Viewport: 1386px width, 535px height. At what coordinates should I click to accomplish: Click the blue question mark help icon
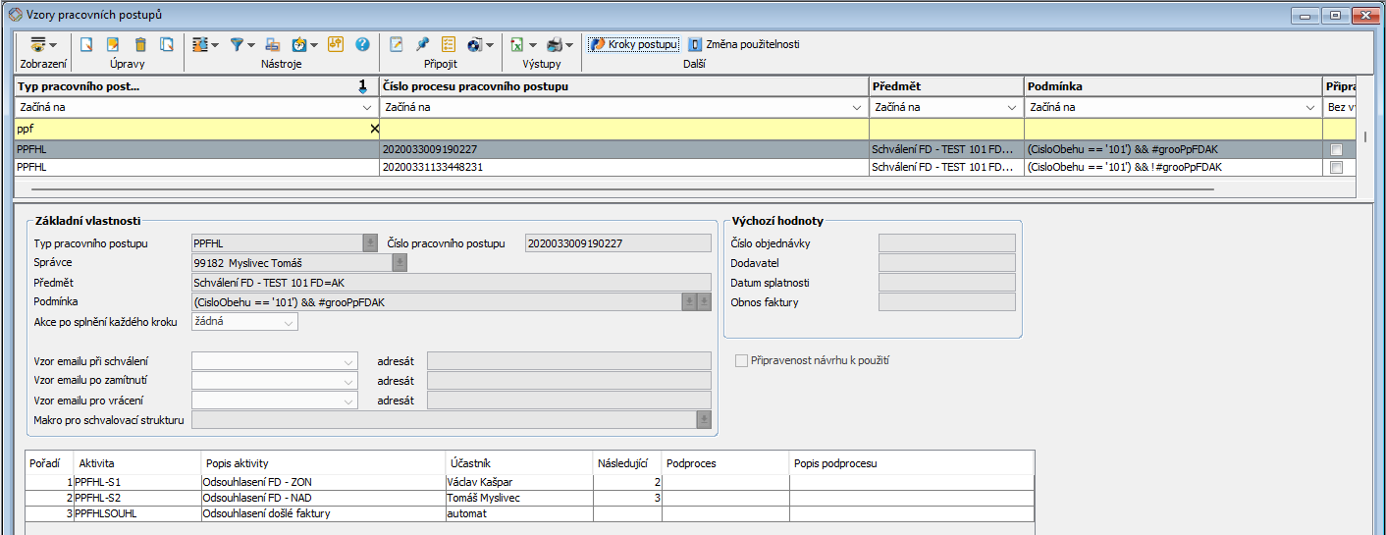pyautogui.click(x=362, y=44)
